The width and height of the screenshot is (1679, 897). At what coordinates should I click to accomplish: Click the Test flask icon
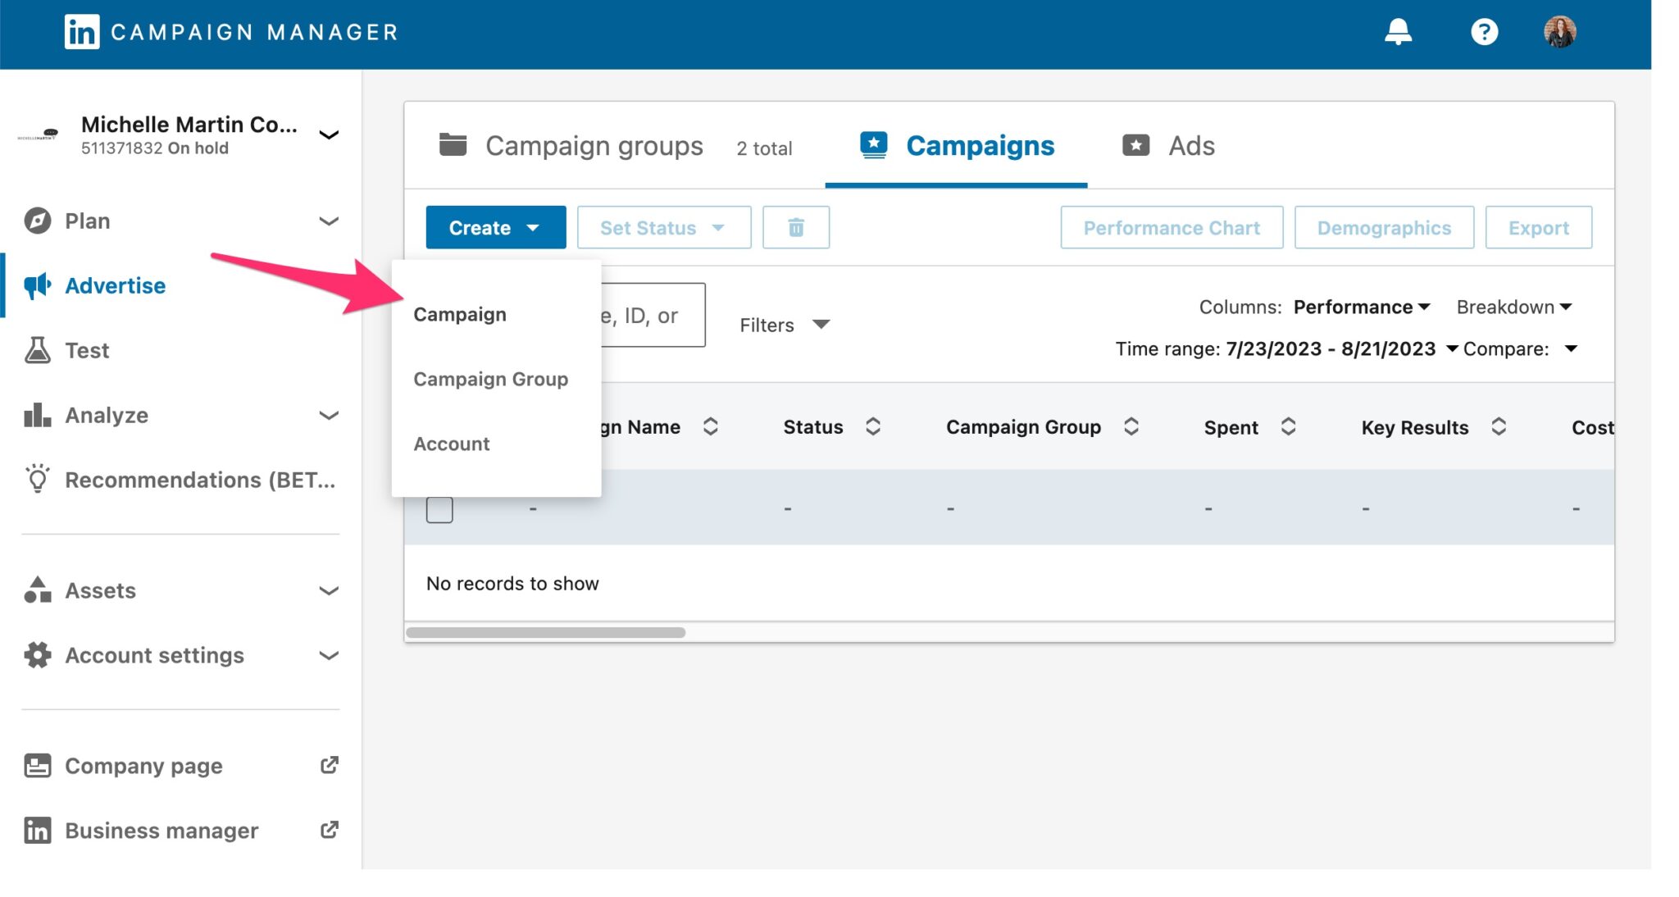(37, 350)
